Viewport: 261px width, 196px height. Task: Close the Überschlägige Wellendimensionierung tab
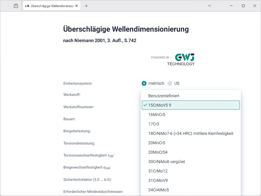(x=76, y=6)
